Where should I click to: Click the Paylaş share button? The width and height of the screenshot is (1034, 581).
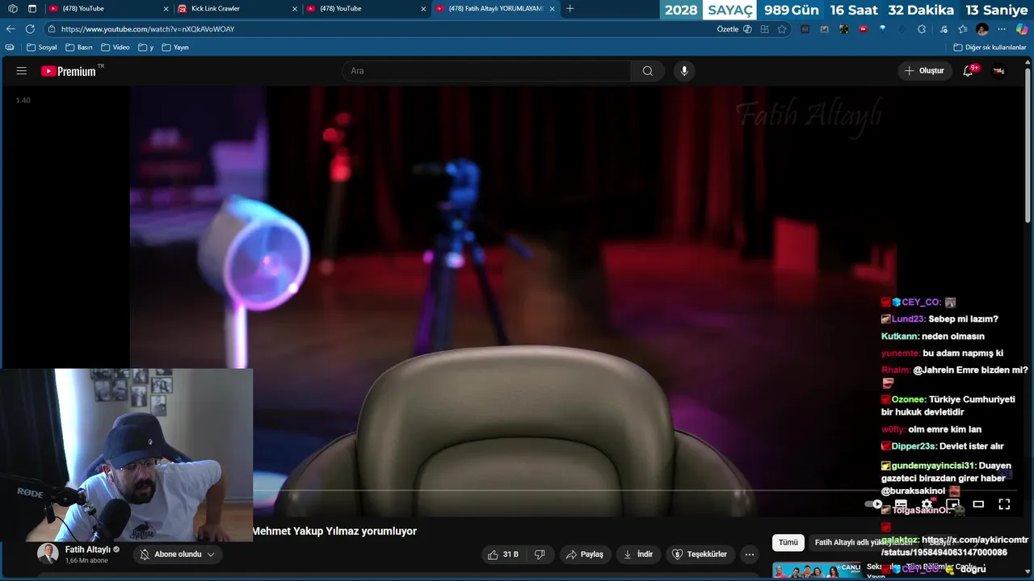click(x=585, y=554)
